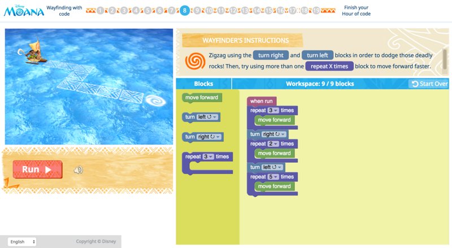Go to level 19 bubble
Image resolution: width=452 pixels, height=248 pixels.
316,11
